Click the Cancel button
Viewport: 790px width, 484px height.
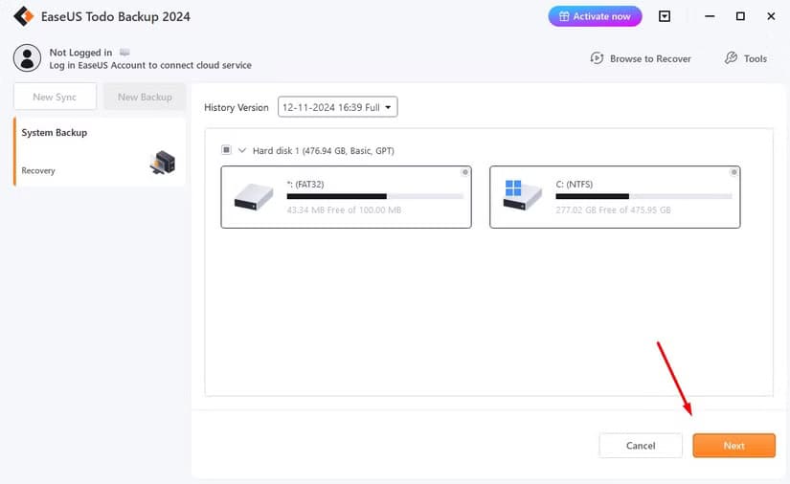(x=641, y=446)
